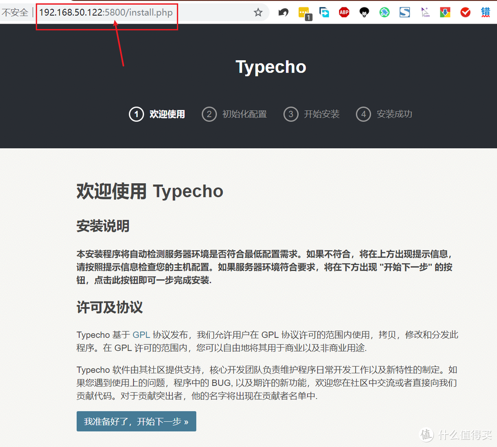Click the blue S extension icon
Viewport: 497px width, 447px height.
pyautogui.click(x=405, y=12)
